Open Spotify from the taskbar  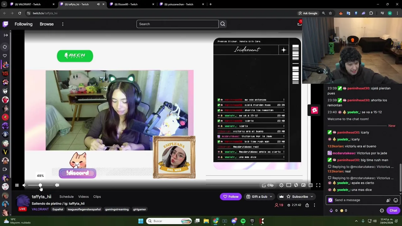[x=243, y=221]
